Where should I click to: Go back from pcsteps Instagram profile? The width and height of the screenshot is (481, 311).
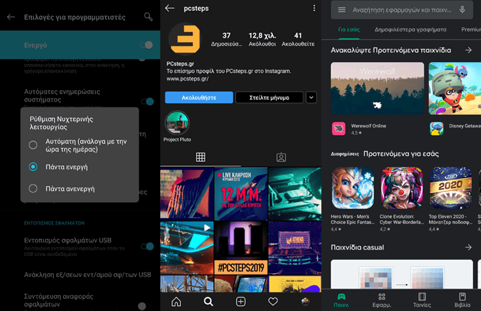(170, 8)
